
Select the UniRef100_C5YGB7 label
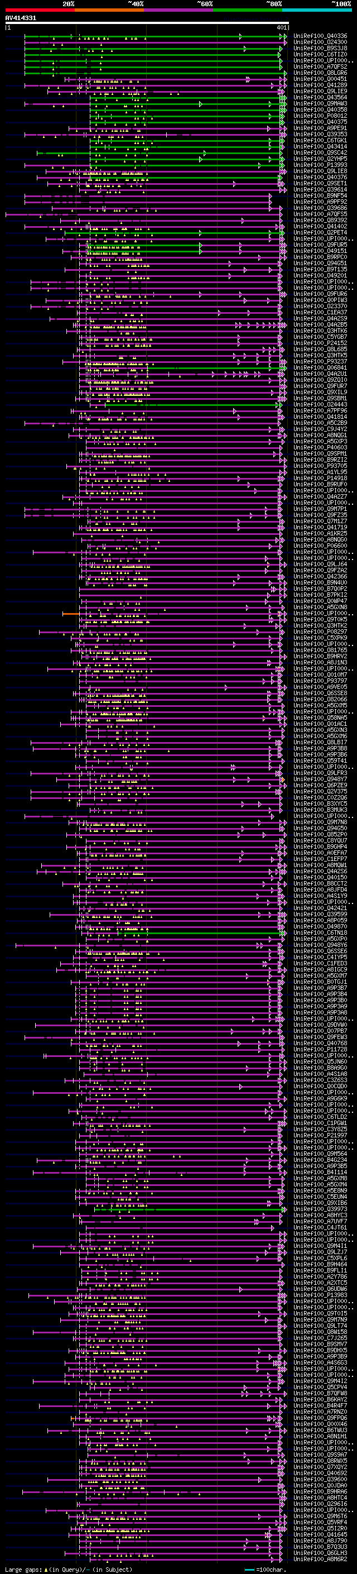[320, 337]
